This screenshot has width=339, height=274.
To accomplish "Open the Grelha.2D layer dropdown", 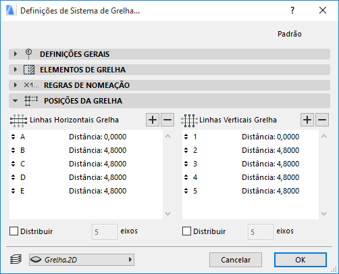I will coord(82,260).
